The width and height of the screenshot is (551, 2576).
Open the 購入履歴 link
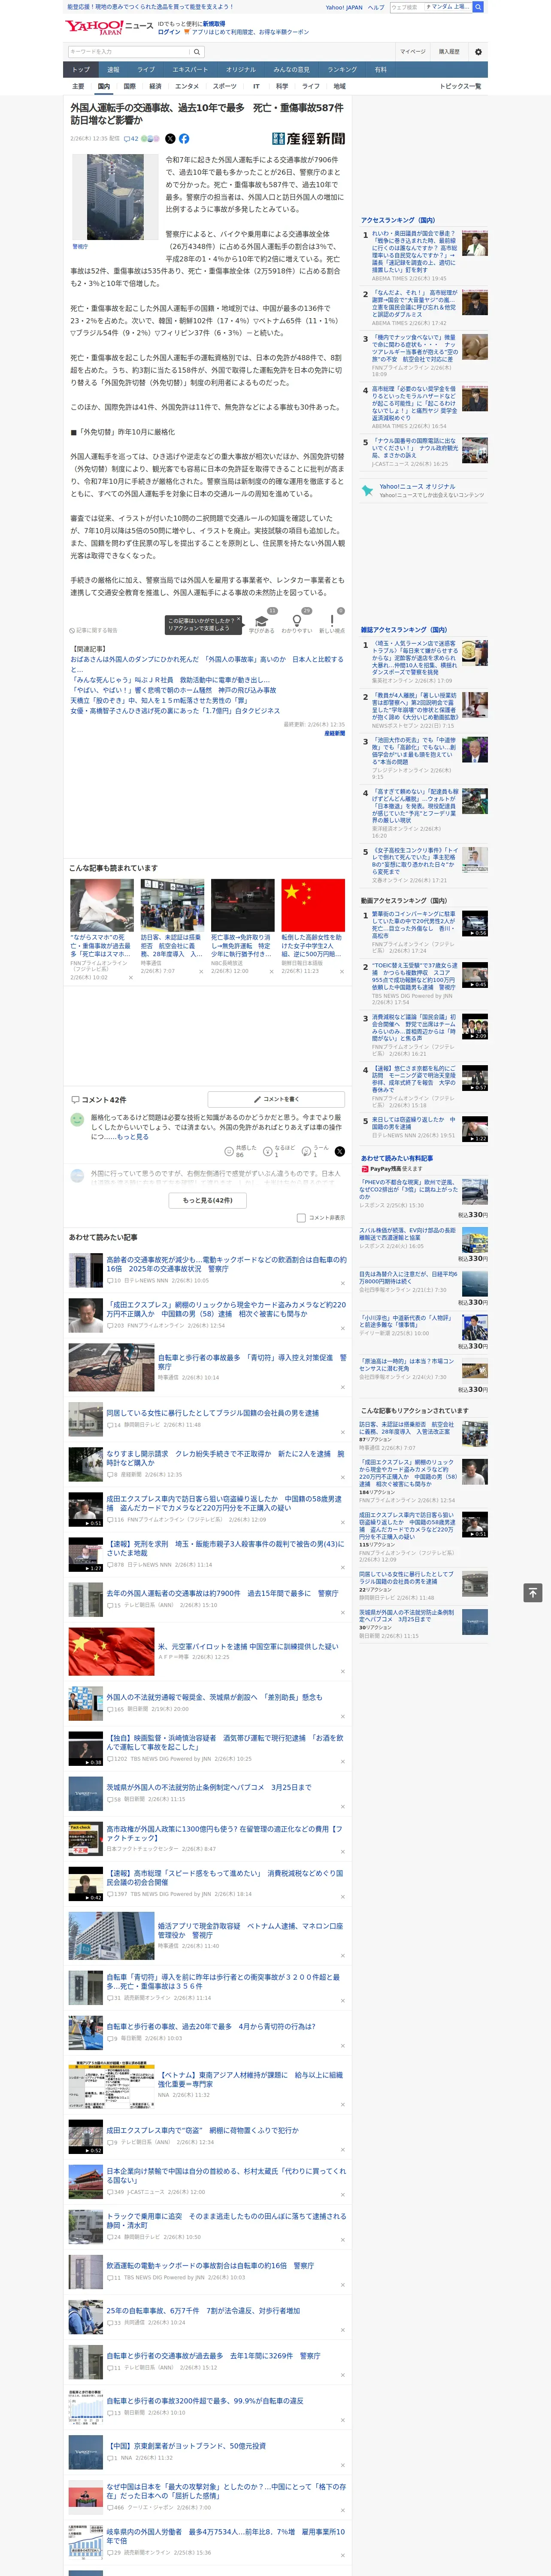449,51
